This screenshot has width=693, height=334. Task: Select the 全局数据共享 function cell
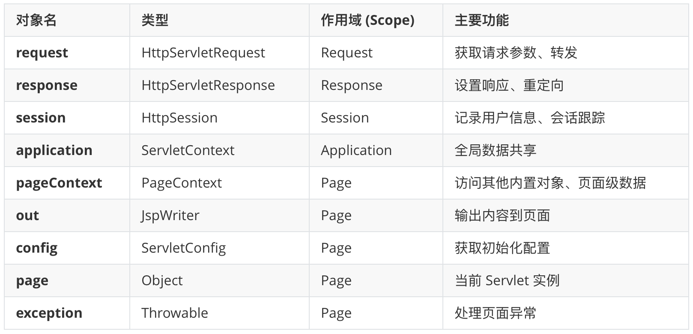[x=495, y=150]
